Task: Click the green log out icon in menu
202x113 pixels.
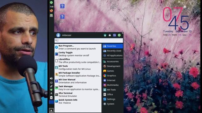Action: (x=119, y=35)
